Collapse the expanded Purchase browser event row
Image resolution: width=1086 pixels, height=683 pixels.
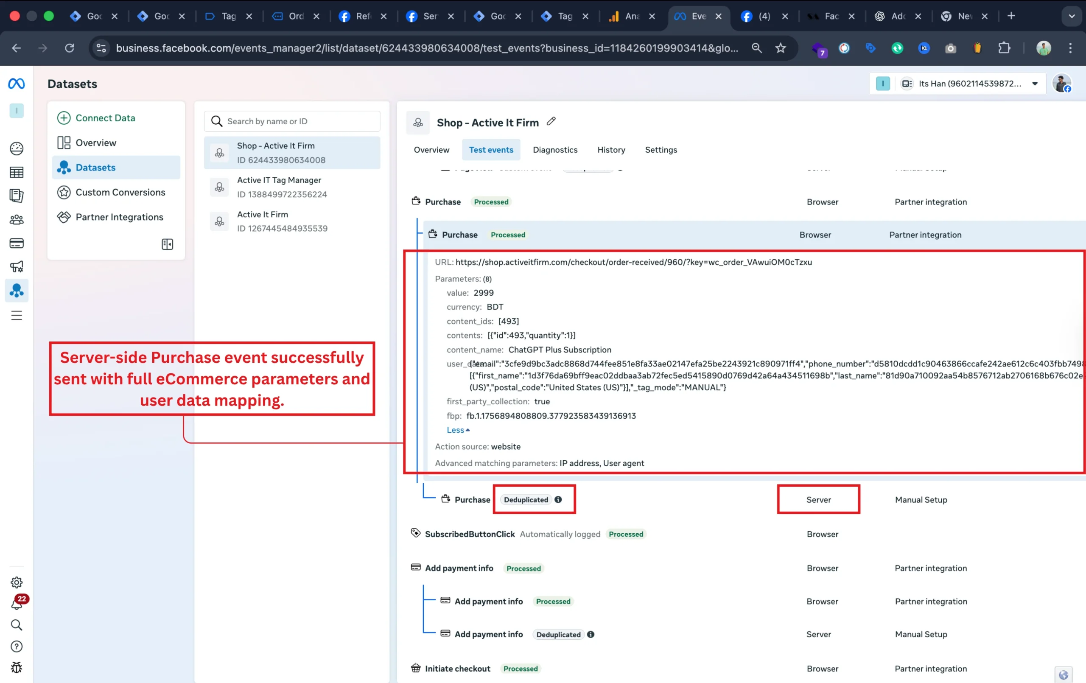459,235
